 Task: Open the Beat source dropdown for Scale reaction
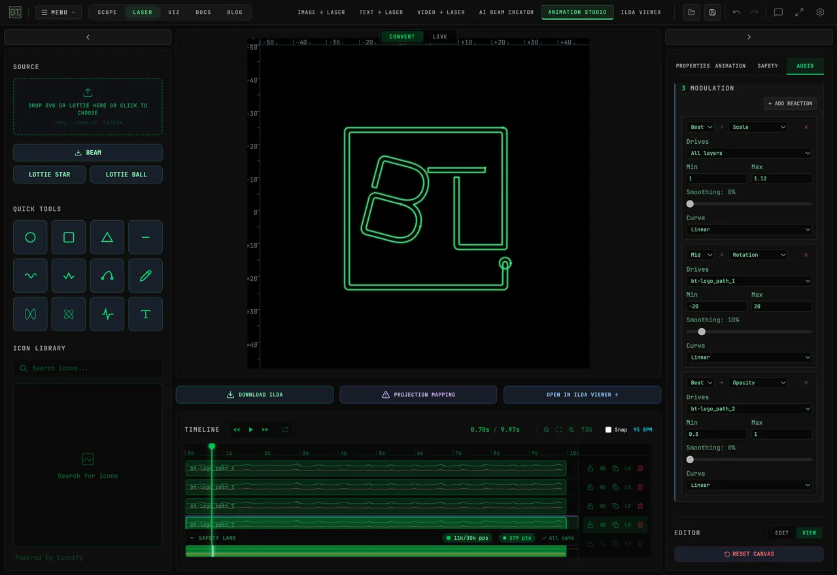701,127
